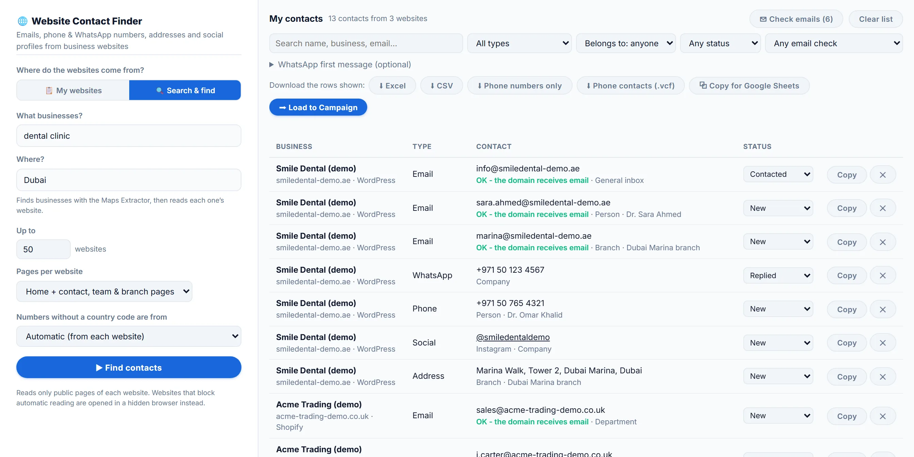This screenshot has height=457, width=914.
Task: Open Pages per website dropdown
Action: click(x=104, y=291)
